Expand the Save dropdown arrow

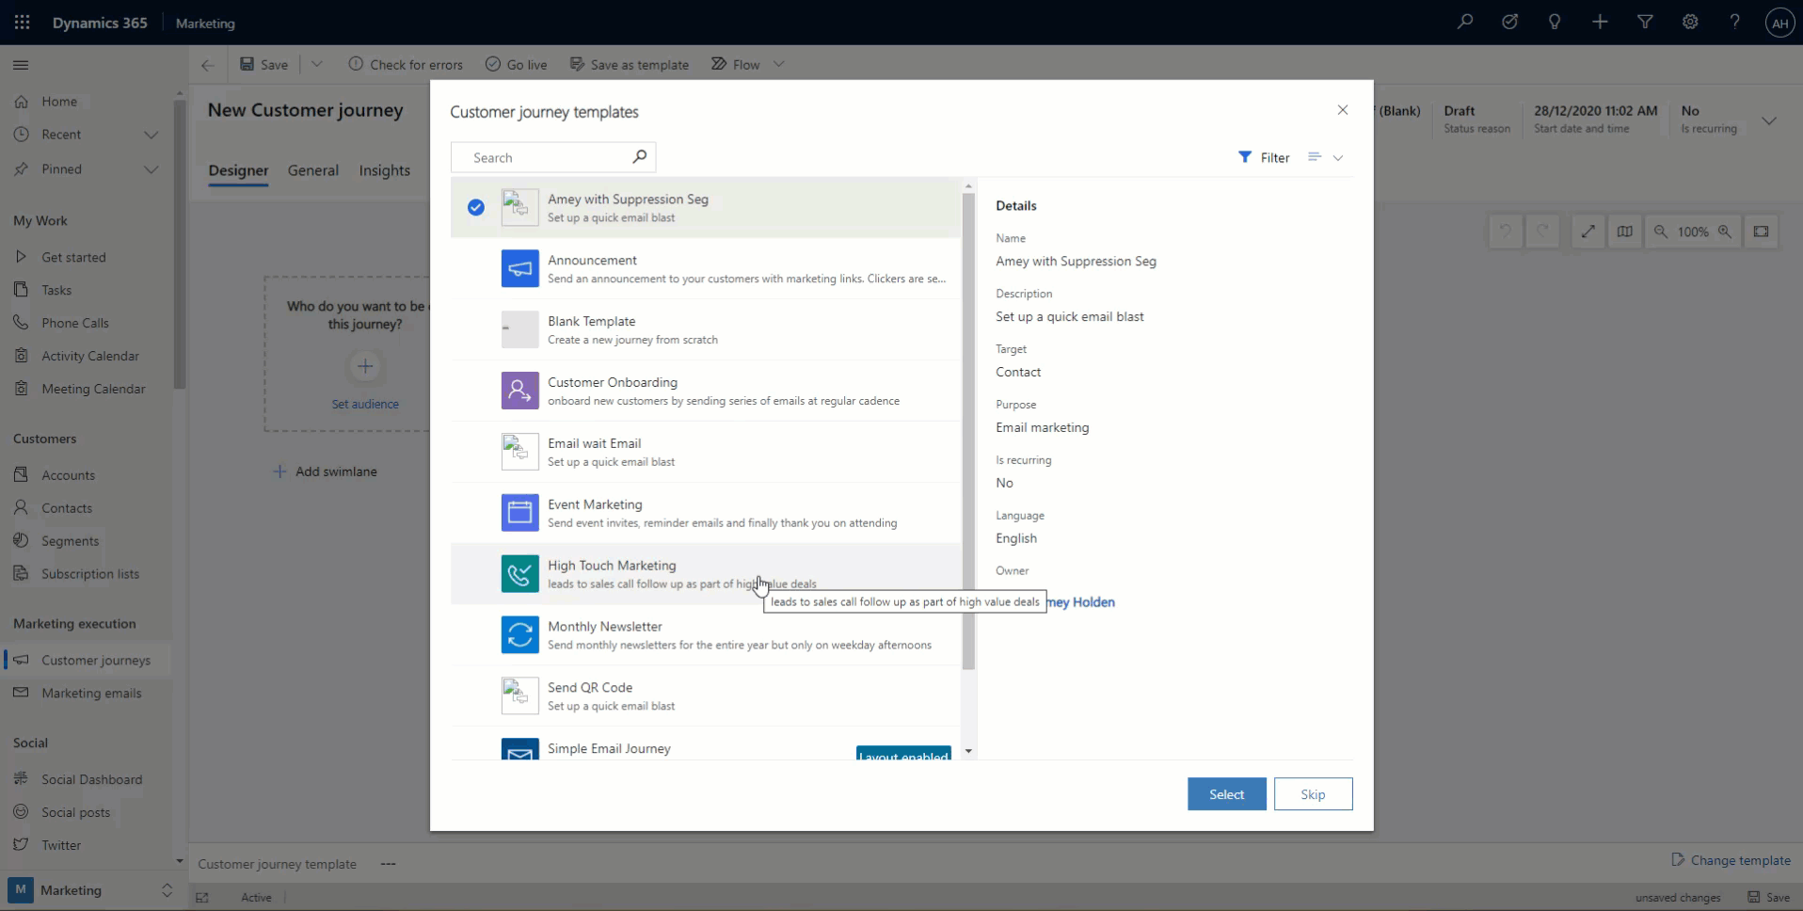coord(317,64)
